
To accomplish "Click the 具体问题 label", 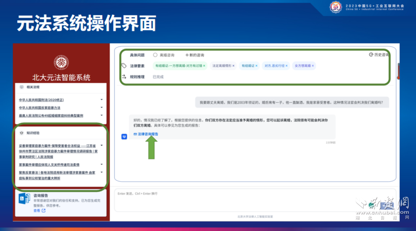I will point(137,55).
